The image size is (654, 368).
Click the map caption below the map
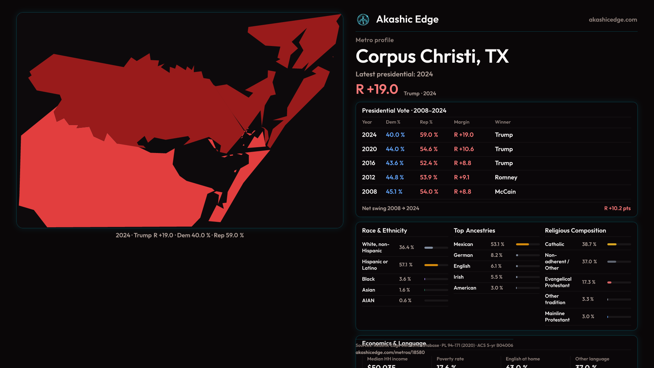[x=180, y=235]
